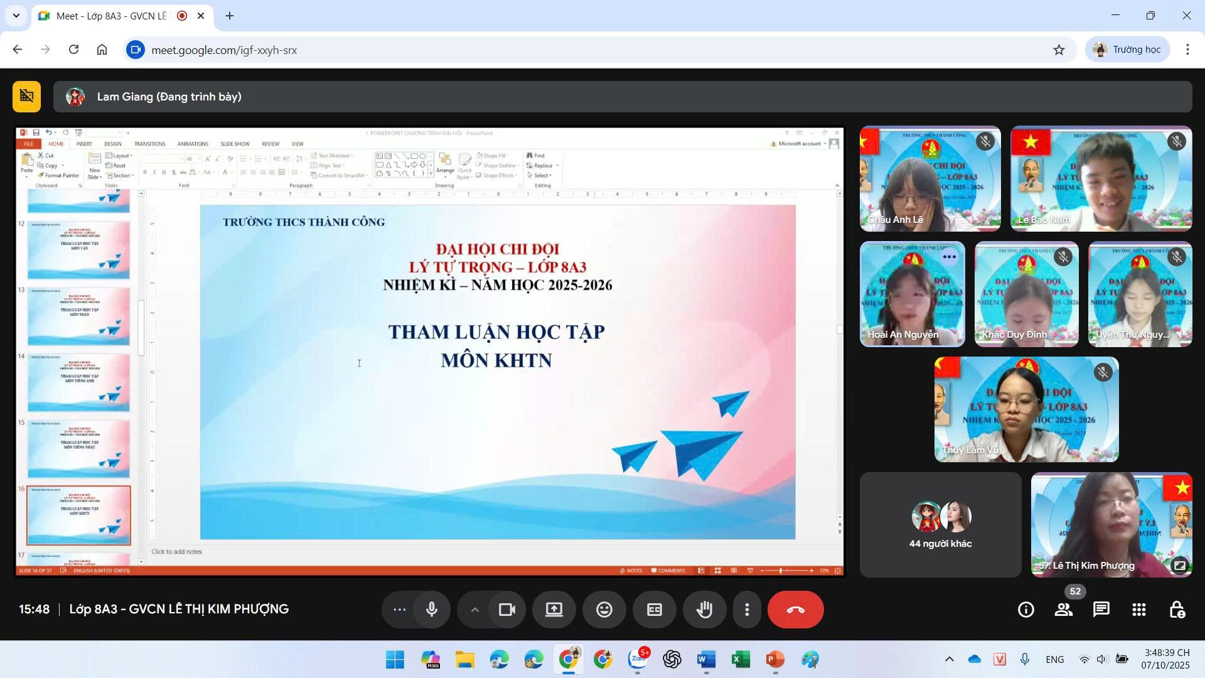Click the Format Painter icon

coord(40,176)
